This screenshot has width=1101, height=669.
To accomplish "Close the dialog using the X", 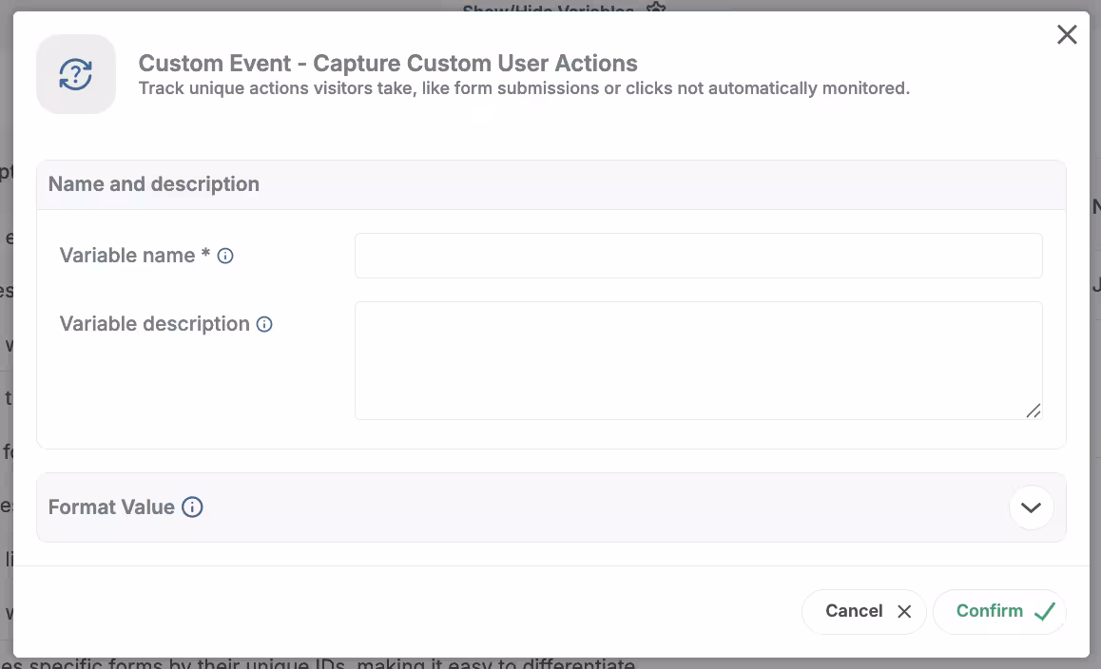I will click(x=1067, y=34).
